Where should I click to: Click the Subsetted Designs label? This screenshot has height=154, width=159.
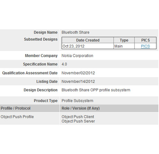tap(41, 39)
